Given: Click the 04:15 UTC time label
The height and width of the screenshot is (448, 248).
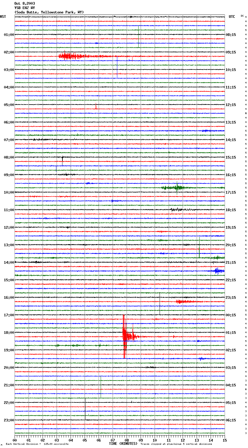Looking at the screenshot, I should tap(231, 385).
